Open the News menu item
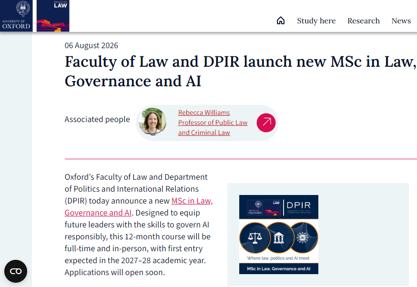The image size is (417, 287). [x=401, y=21]
